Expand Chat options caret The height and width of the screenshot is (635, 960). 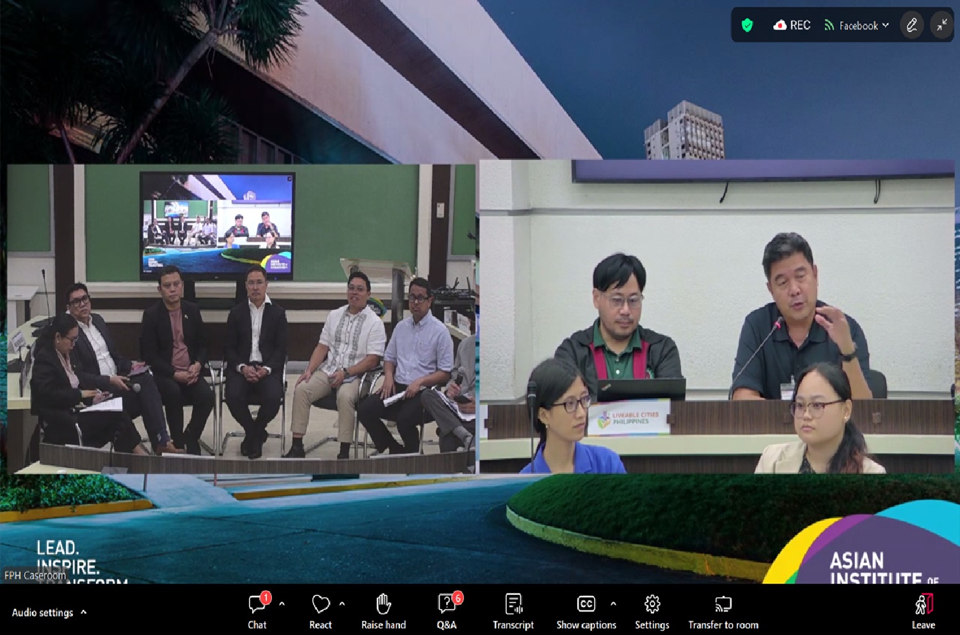[282, 604]
